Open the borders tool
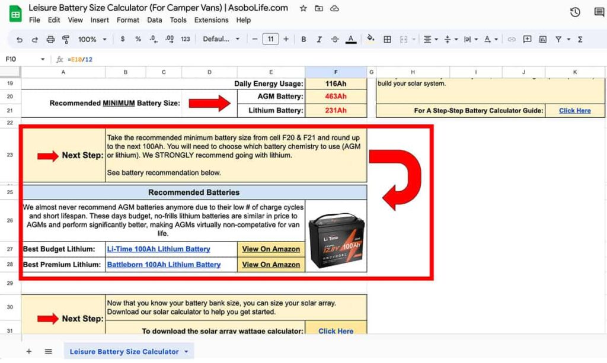 387,39
